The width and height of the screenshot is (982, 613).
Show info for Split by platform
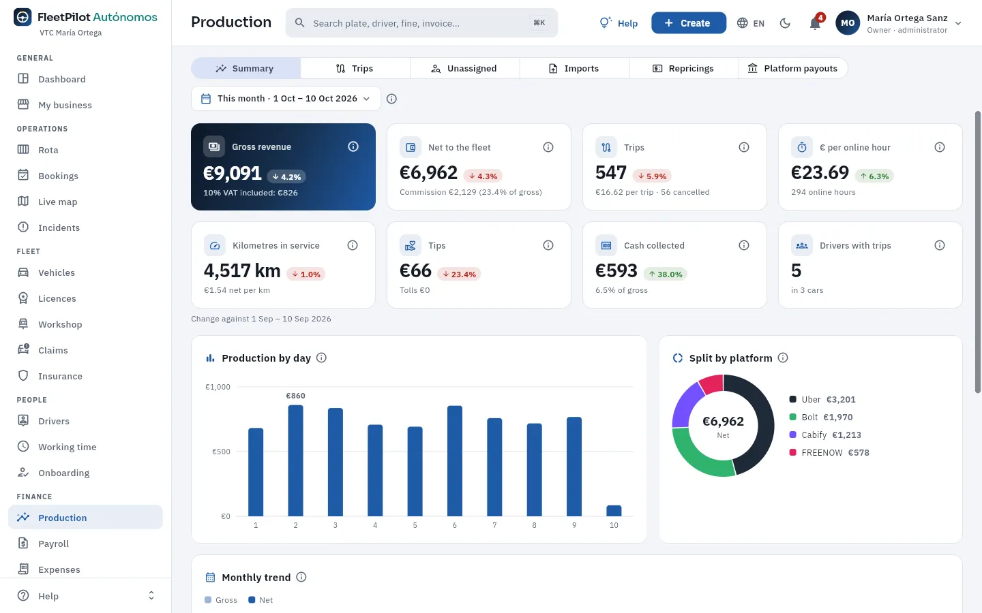click(783, 358)
